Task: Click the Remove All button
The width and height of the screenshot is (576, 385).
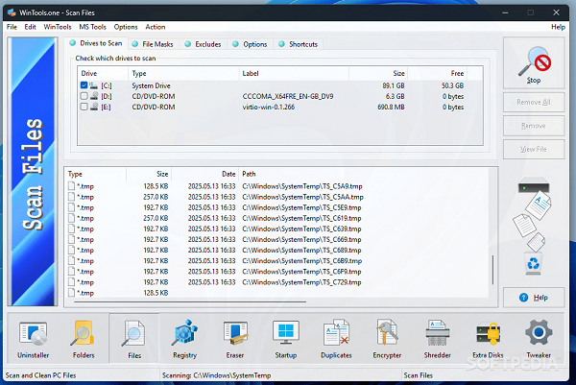Action: tap(534, 102)
